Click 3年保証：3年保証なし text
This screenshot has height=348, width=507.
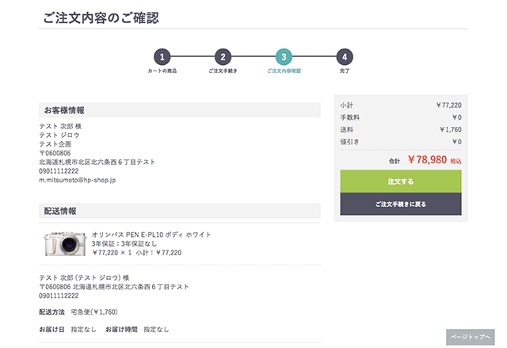(x=124, y=243)
